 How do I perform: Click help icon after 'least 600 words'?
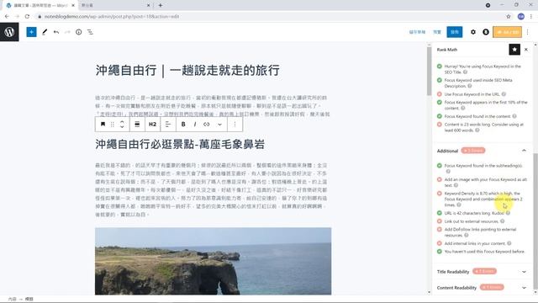pos(477,130)
